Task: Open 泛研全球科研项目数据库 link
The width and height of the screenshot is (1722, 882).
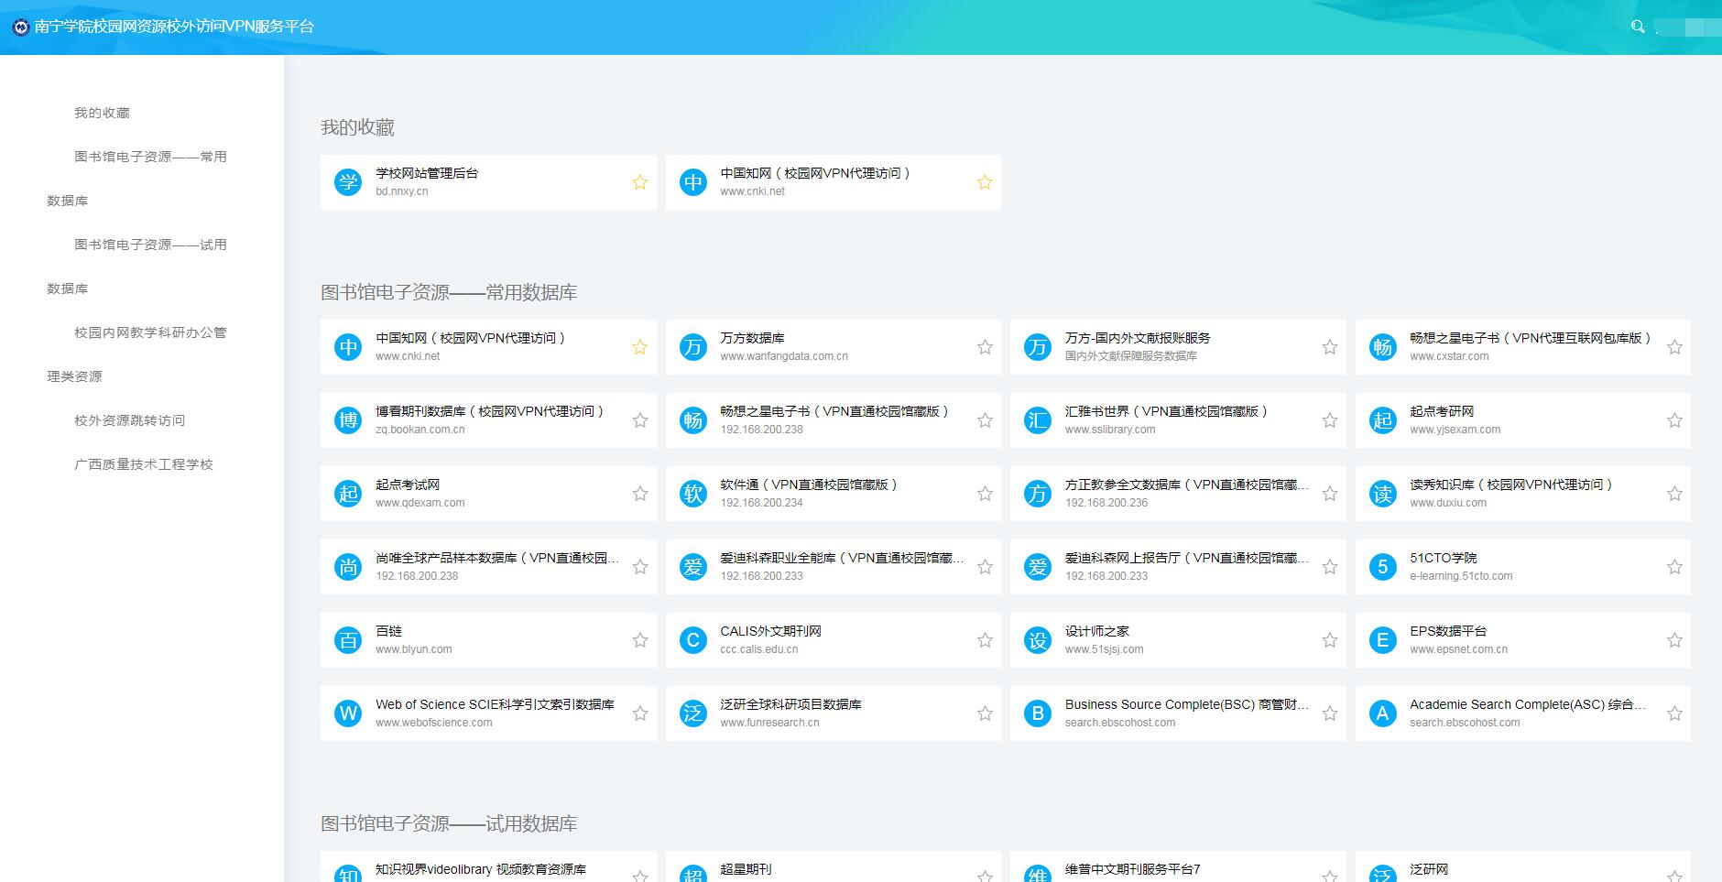Action: (790, 704)
